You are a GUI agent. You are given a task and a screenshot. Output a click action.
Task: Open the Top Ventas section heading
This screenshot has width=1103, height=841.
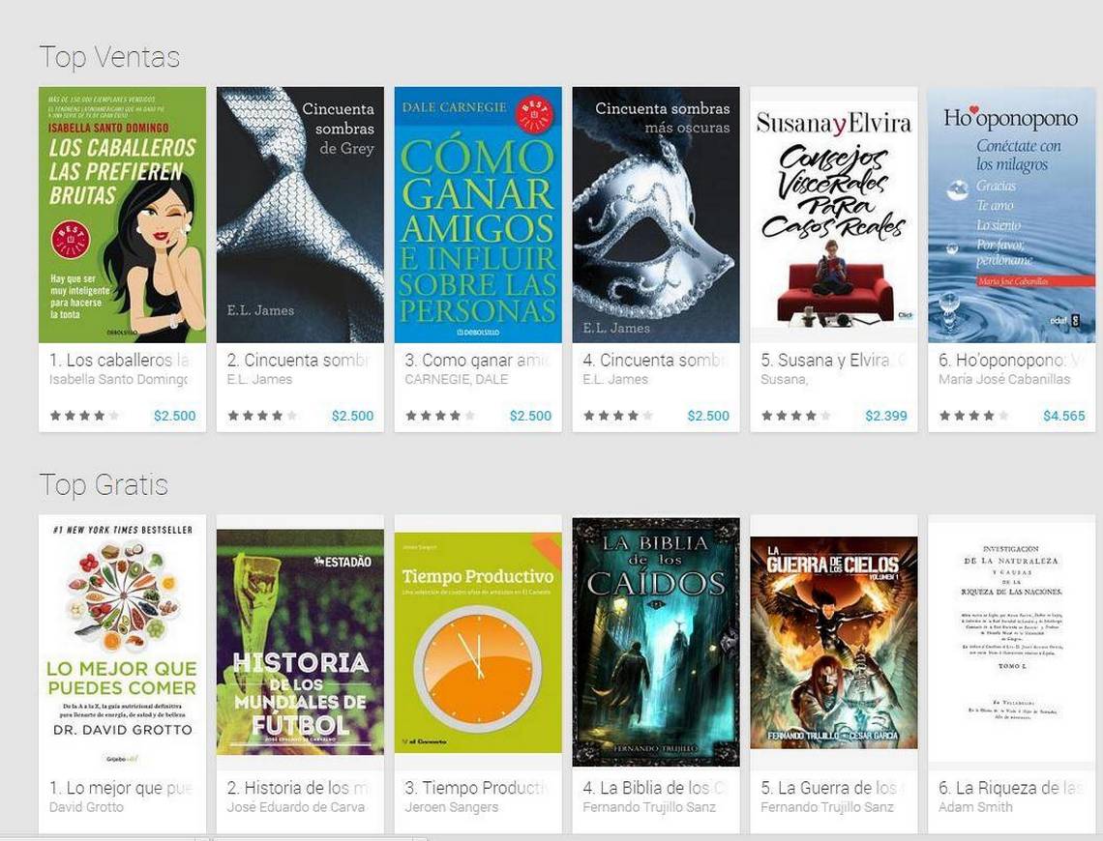click(x=109, y=57)
